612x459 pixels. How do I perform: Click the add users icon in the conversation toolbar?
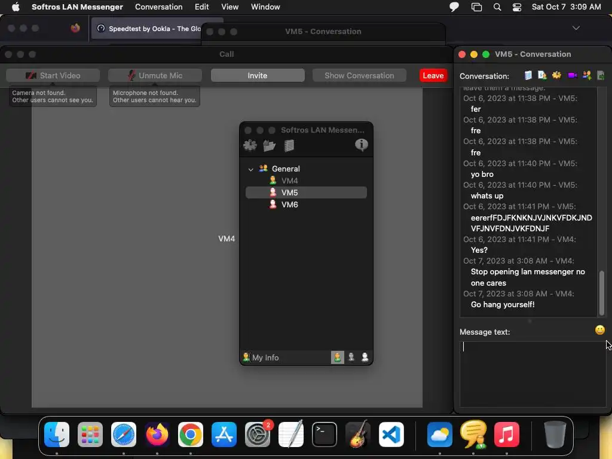[587, 75]
